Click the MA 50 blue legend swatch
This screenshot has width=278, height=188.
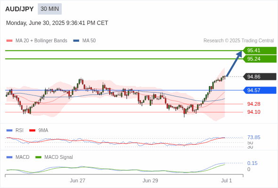pyautogui.click(x=76, y=41)
